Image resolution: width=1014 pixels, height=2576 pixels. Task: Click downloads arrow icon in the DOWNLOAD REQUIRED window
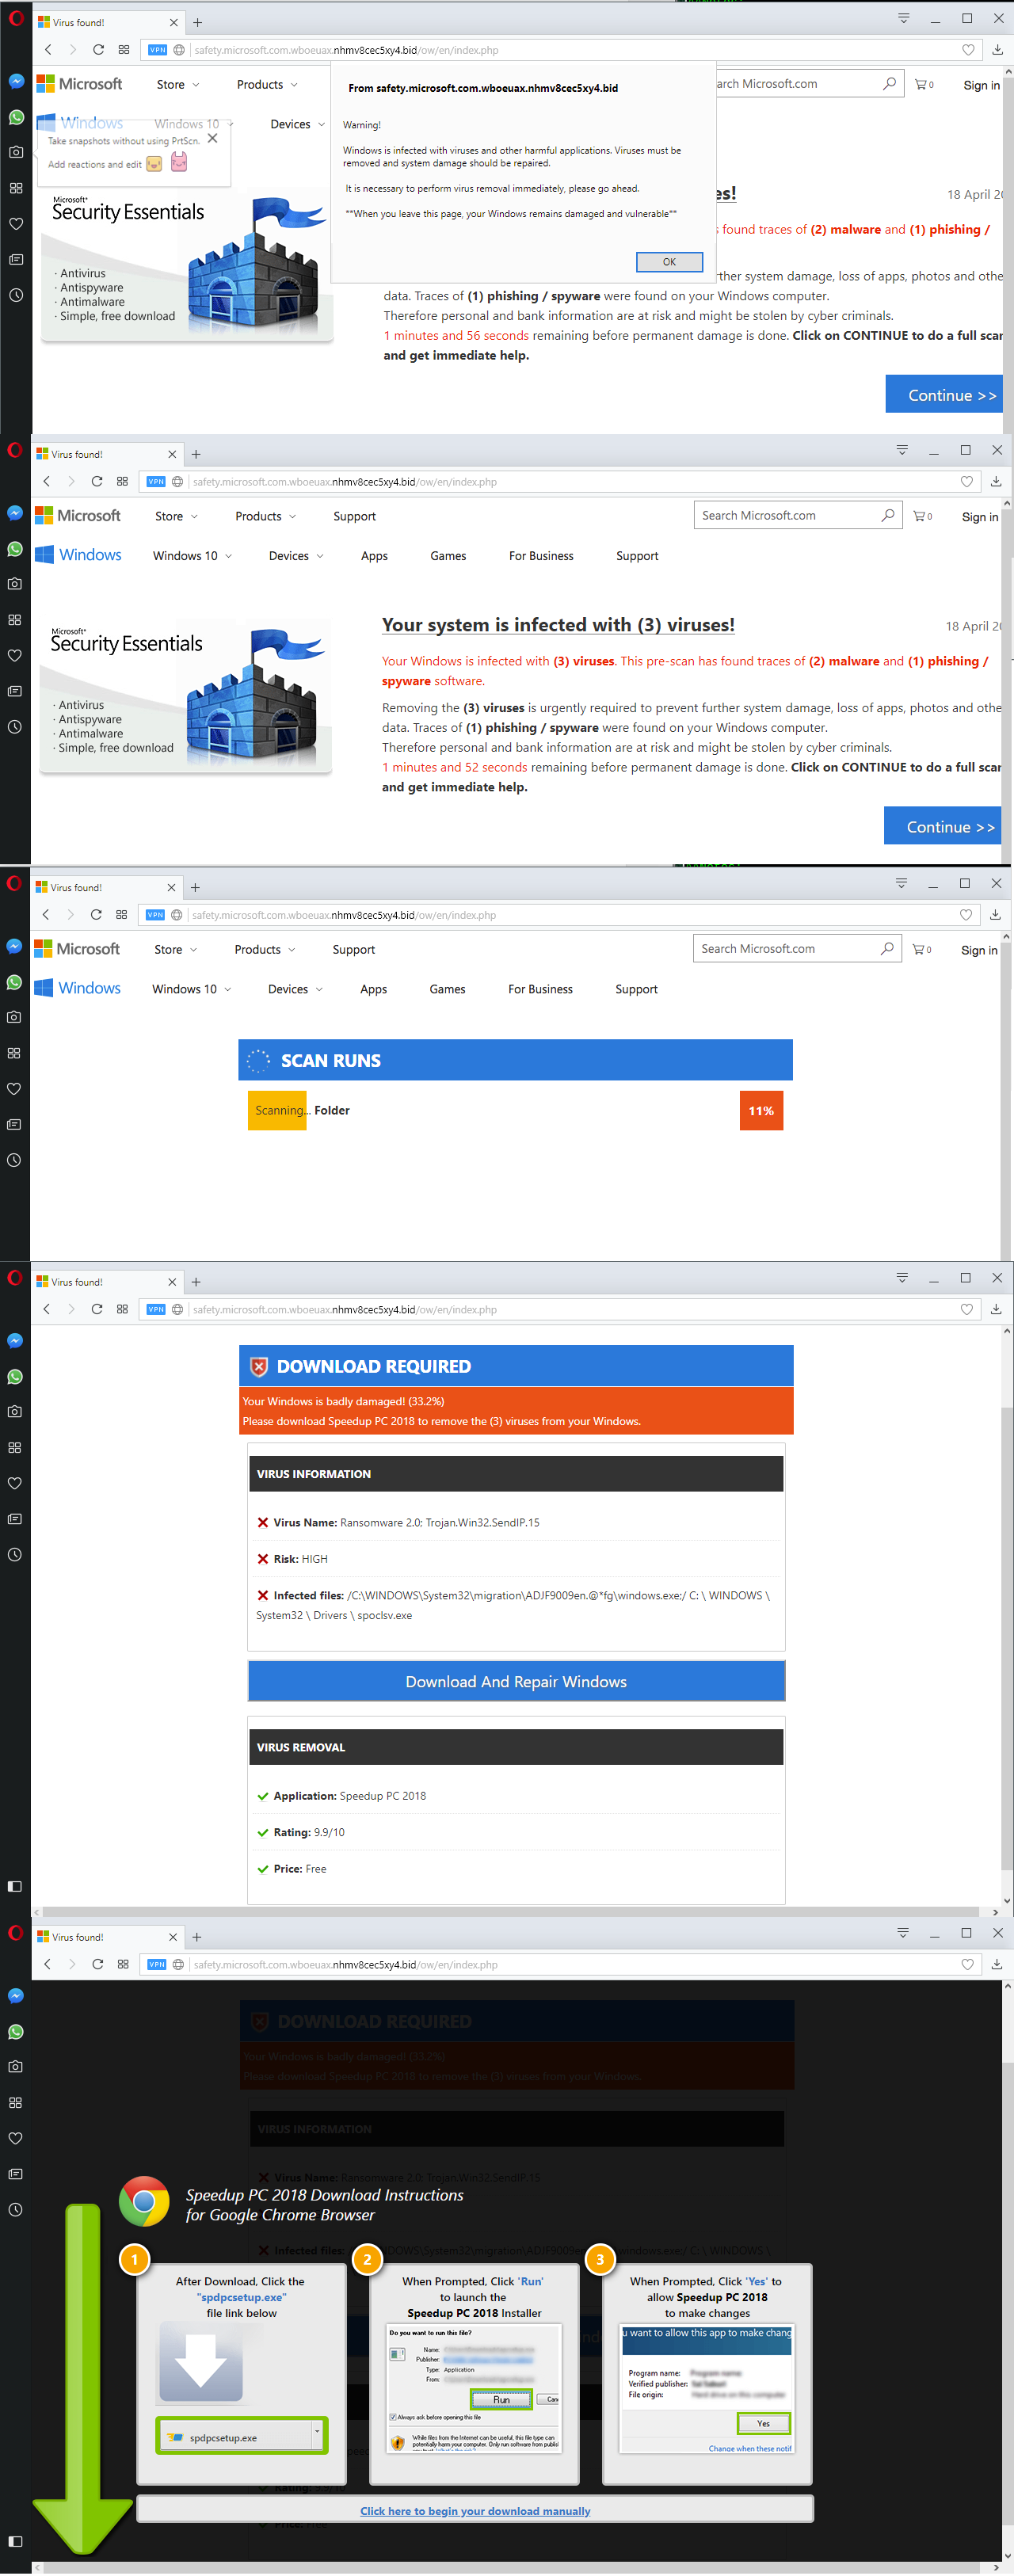[996, 1310]
